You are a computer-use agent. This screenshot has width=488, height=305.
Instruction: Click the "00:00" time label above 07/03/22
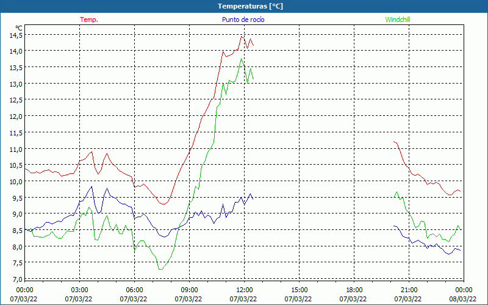[x=24, y=290]
